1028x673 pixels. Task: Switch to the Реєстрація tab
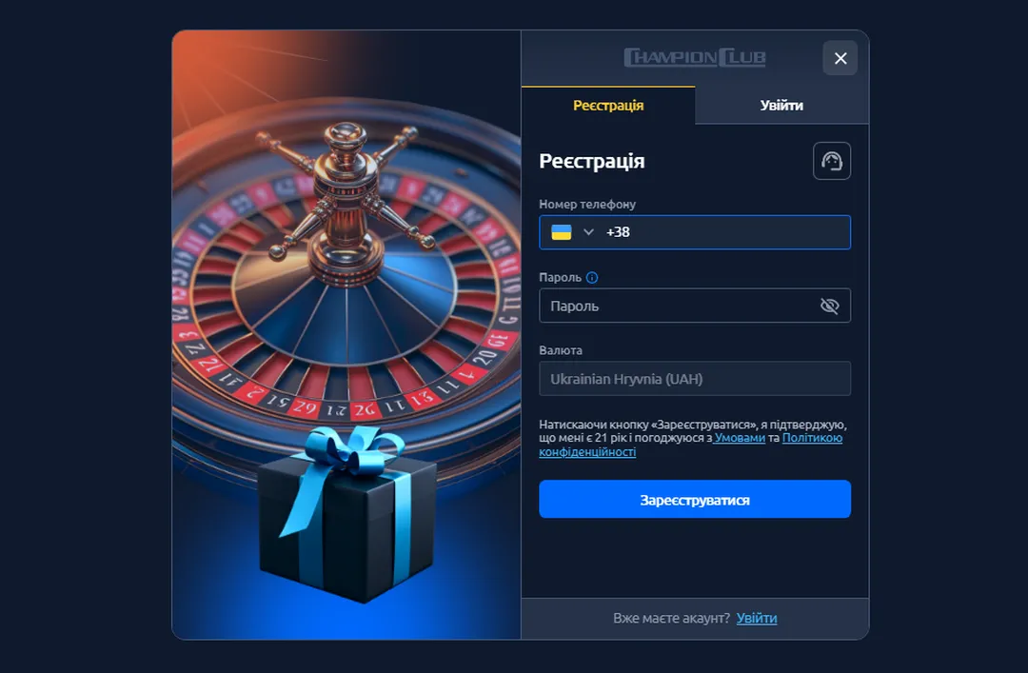tap(607, 105)
